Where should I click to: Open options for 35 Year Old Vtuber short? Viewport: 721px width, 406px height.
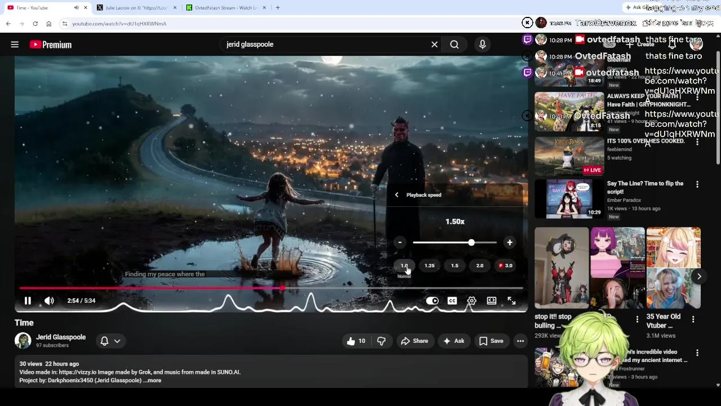(x=693, y=319)
